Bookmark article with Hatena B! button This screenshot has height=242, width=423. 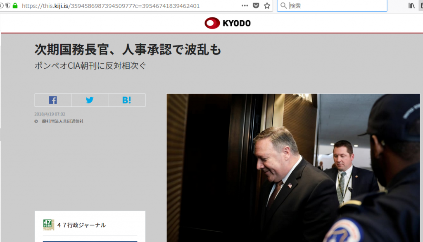pos(126,100)
